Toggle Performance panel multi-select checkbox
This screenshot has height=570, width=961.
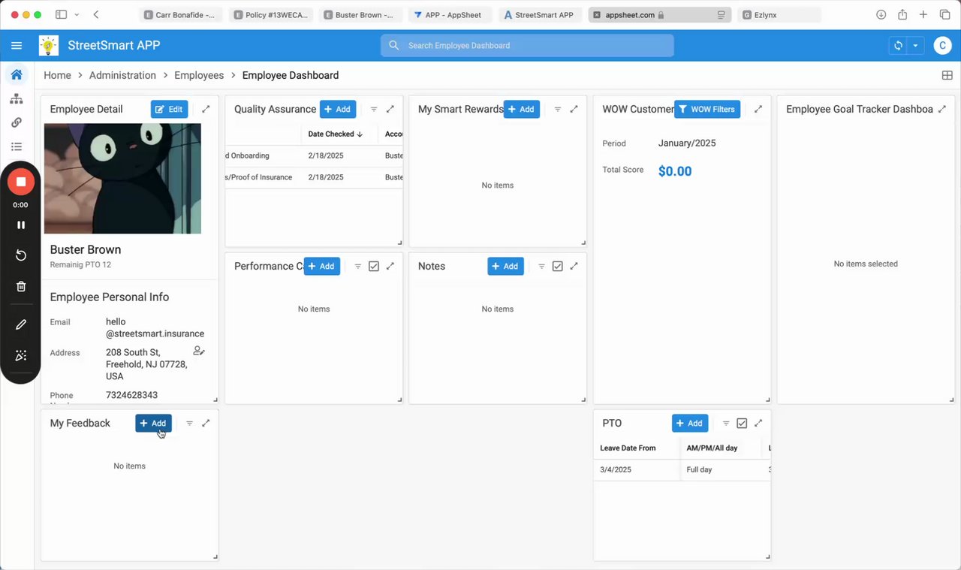click(374, 266)
